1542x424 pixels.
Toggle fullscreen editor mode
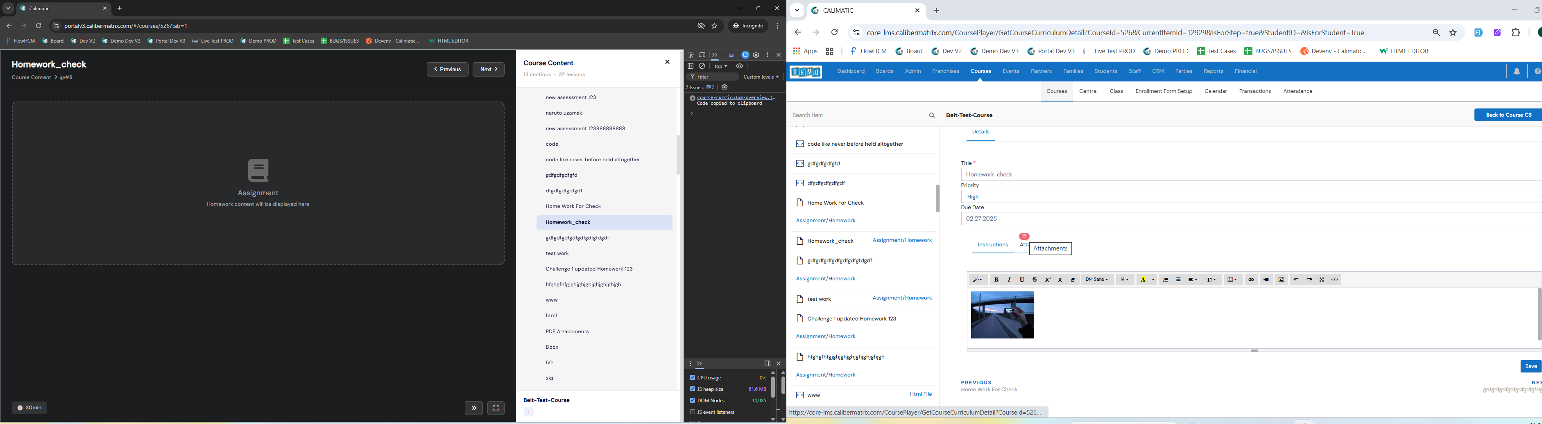point(1322,280)
